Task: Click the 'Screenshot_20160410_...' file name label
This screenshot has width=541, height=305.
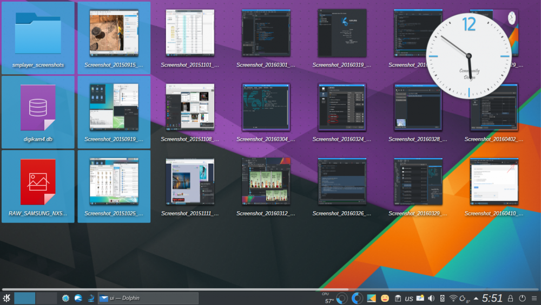Action: coord(494,213)
